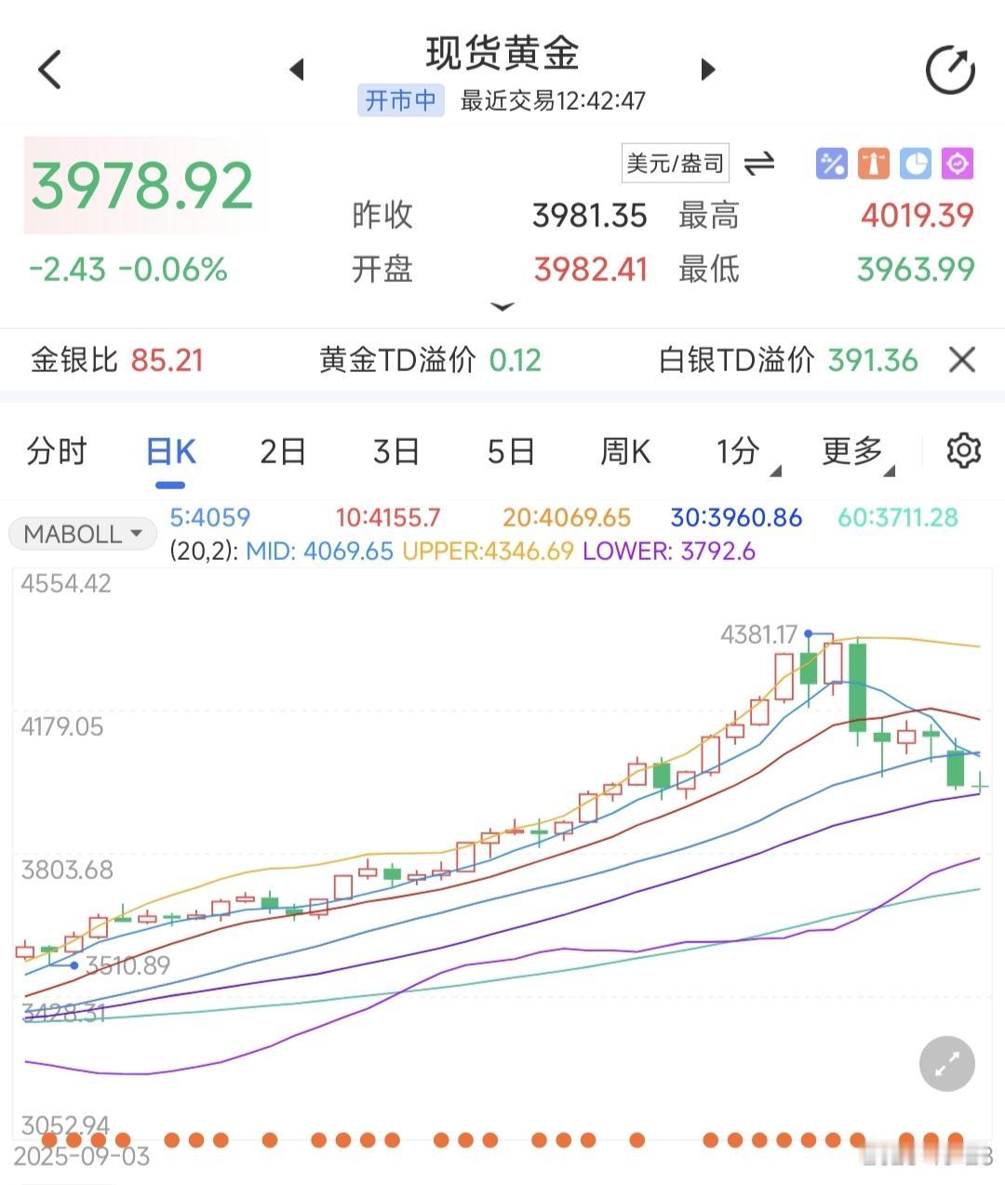This screenshot has width=1005, height=1185.
Task: Tap the 4381.17 price label on chart
Action: pyautogui.click(x=758, y=635)
